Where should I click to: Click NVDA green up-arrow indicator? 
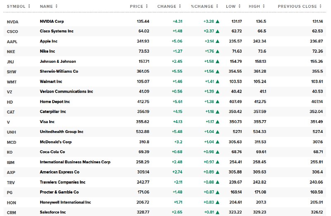[218, 21]
